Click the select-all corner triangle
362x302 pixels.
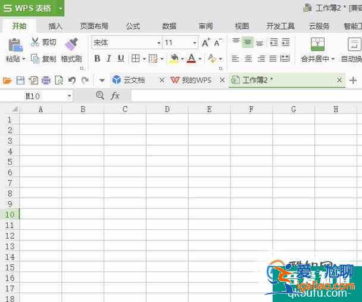pos(14,109)
